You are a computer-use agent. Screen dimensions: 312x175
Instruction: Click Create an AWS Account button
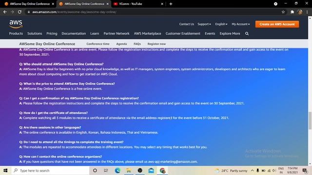click(x=277, y=24)
